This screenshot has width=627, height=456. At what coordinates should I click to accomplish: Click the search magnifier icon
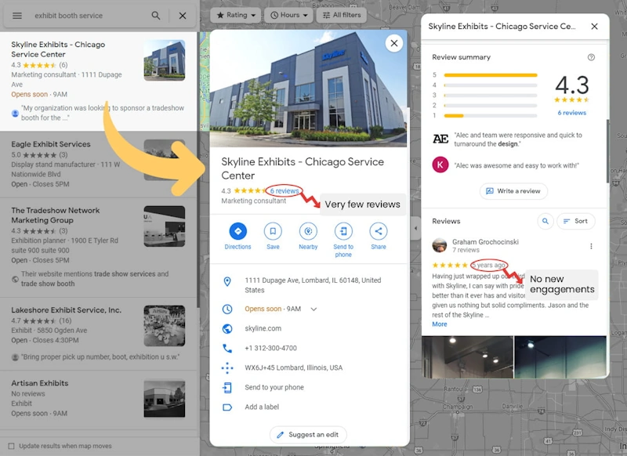pos(155,16)
